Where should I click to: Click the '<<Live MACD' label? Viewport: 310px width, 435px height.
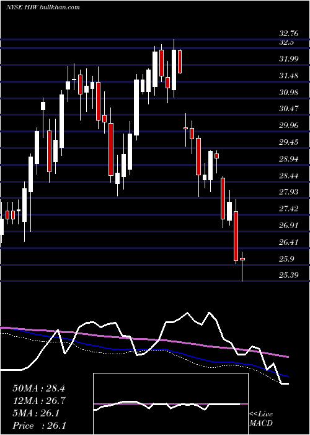click(x=261, y=418)
